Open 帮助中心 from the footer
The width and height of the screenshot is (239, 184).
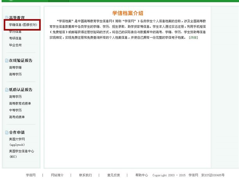(x=141, y=175)
